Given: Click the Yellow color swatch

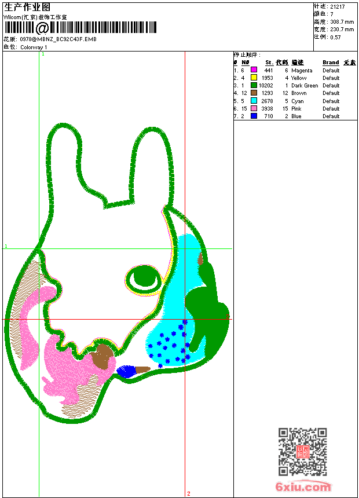Looking at the screenshot, I should [x=254, y=78].
